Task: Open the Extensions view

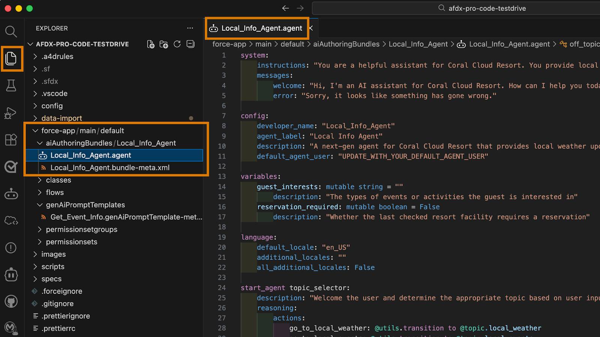Action: pos(11,139)
